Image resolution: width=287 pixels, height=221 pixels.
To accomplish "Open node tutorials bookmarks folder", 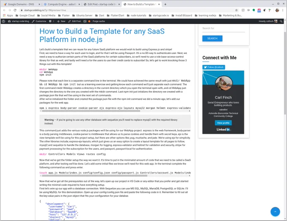I will click(x=137, y=16).
